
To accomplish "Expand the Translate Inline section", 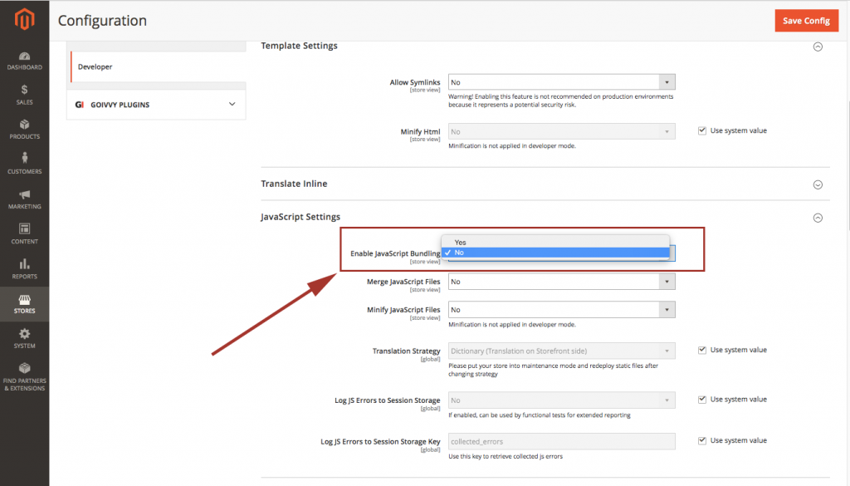I will point(818,184).
